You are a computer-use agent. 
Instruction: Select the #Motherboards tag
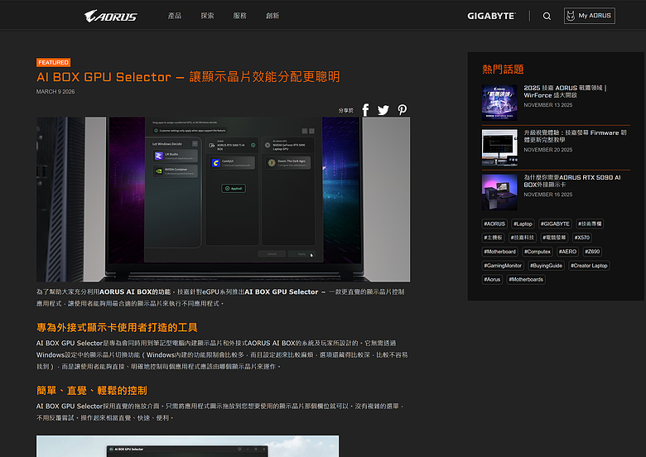pyautogui.click(x=526, y=280)
